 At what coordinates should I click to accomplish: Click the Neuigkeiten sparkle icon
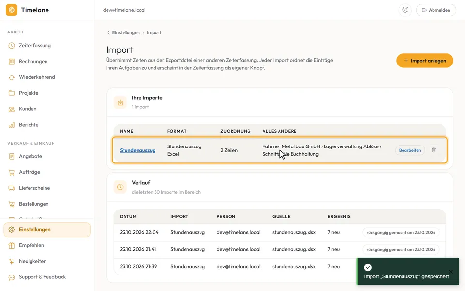click(x=12, y=261)
